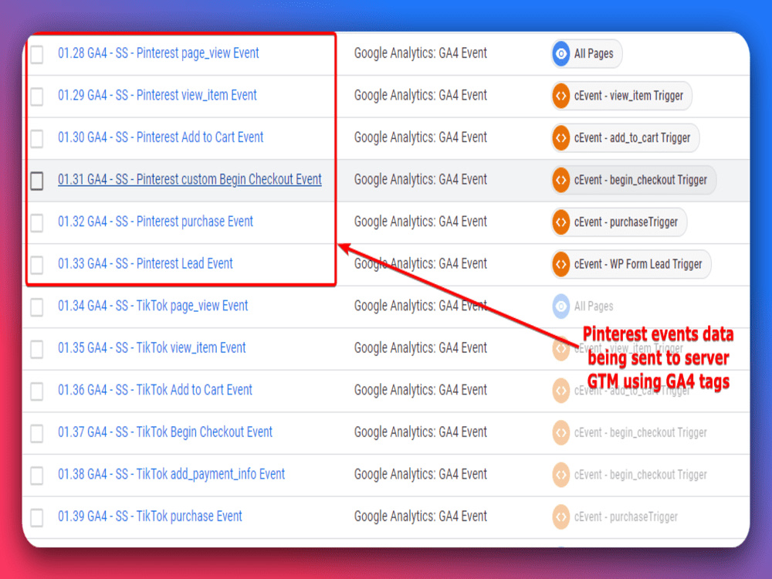Open tag 01.32 Pinterest purchase Event
This screenshot has height=579, width=772.
(x=156, y=222)
